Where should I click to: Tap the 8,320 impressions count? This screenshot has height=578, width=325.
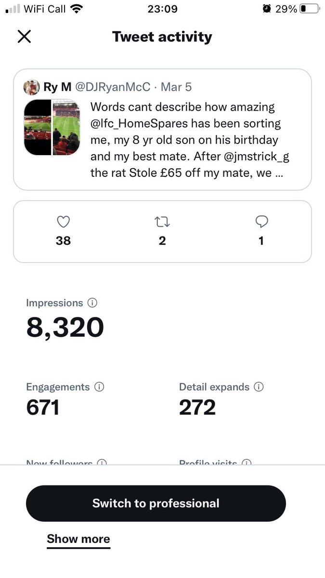point(65,328)
